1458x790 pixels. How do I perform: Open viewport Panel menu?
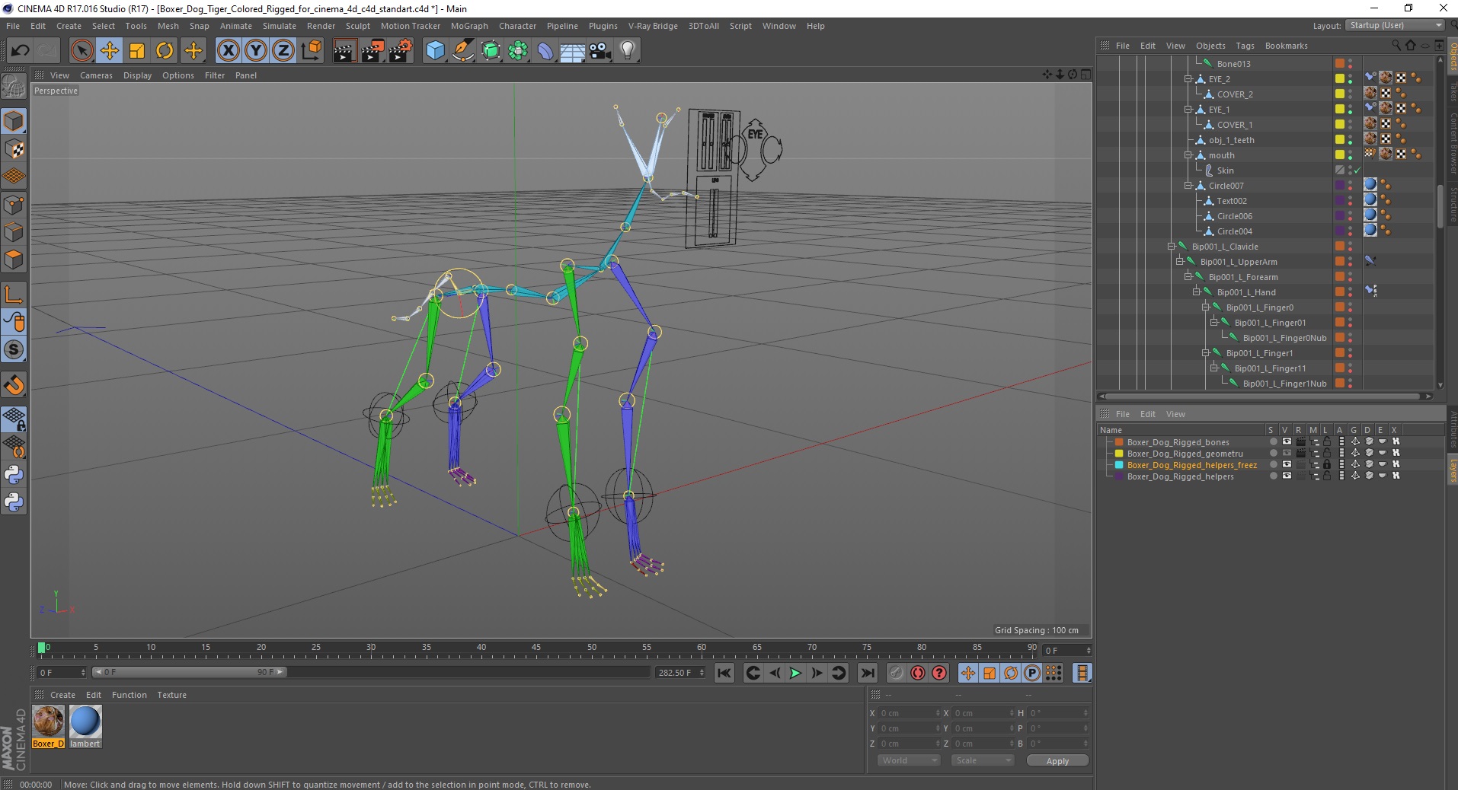[x=245, y=75]
